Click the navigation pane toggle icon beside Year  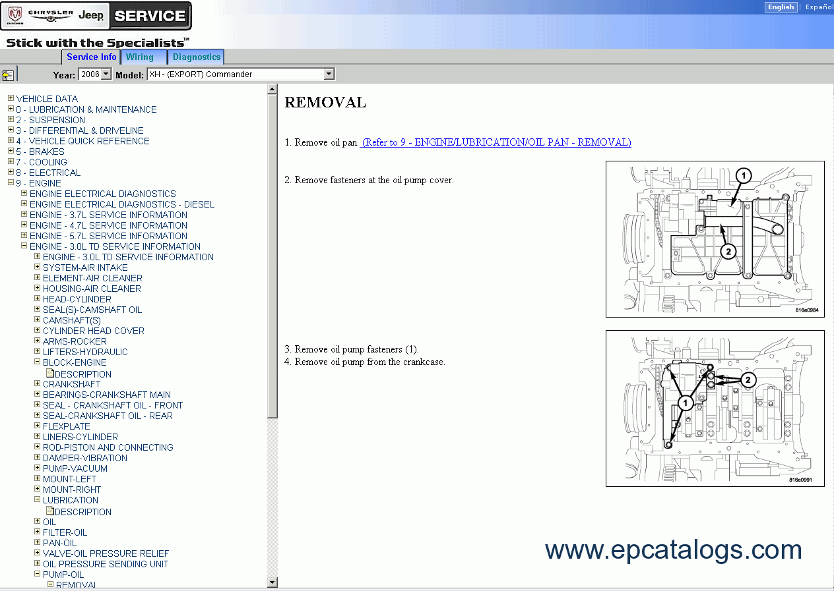tap(8, 75)
